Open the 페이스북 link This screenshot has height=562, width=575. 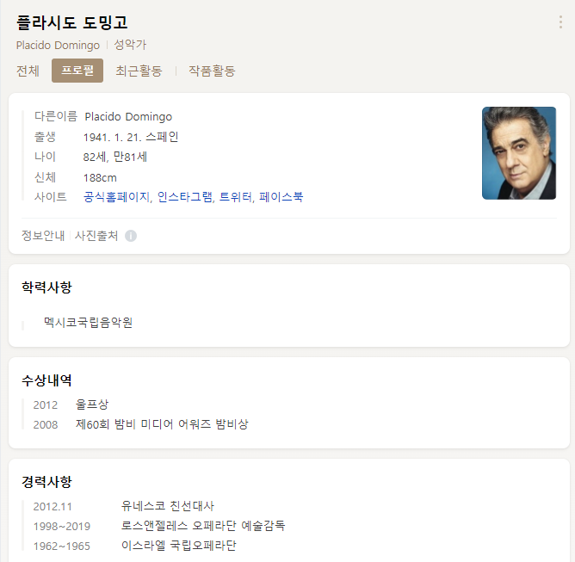pos(281,197)
